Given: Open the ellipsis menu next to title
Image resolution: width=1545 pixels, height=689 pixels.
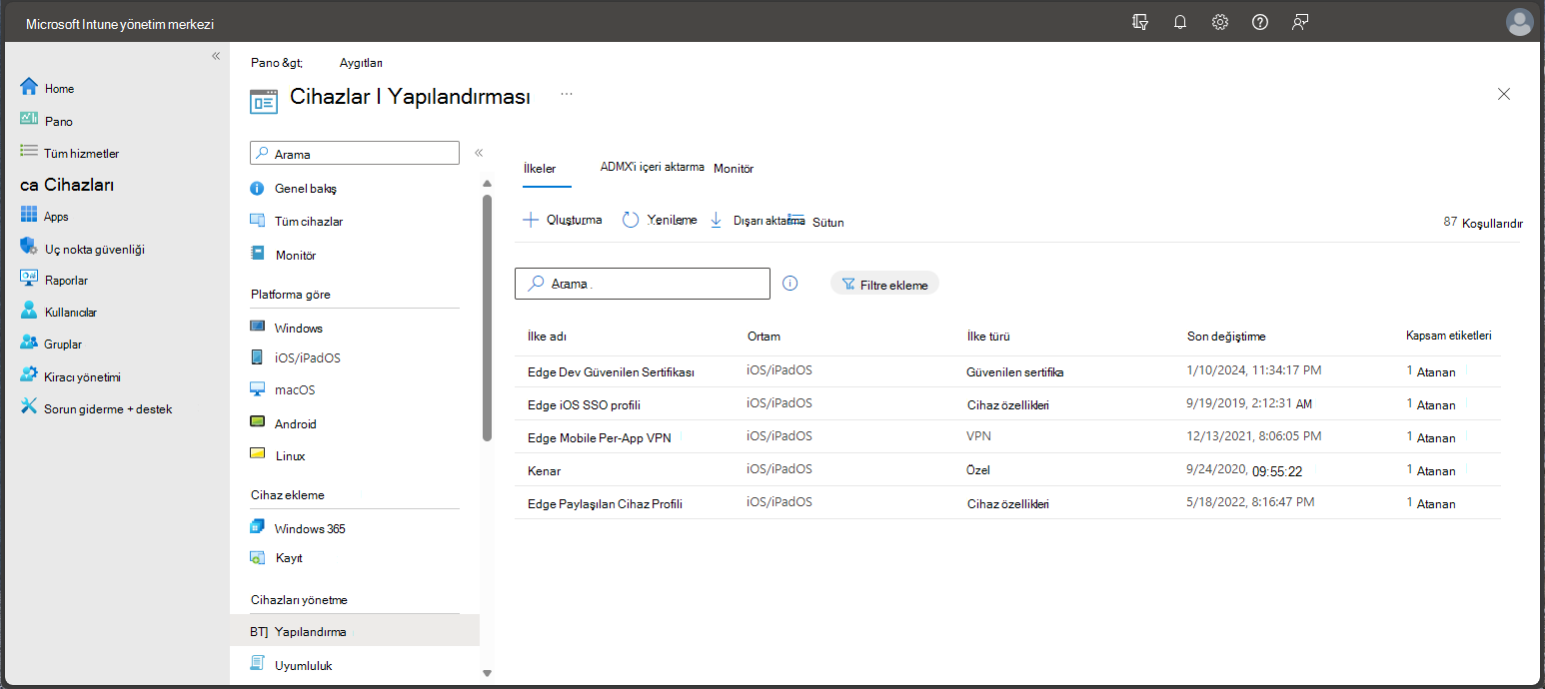Looking at the screenshot, I should click(567, 94).
